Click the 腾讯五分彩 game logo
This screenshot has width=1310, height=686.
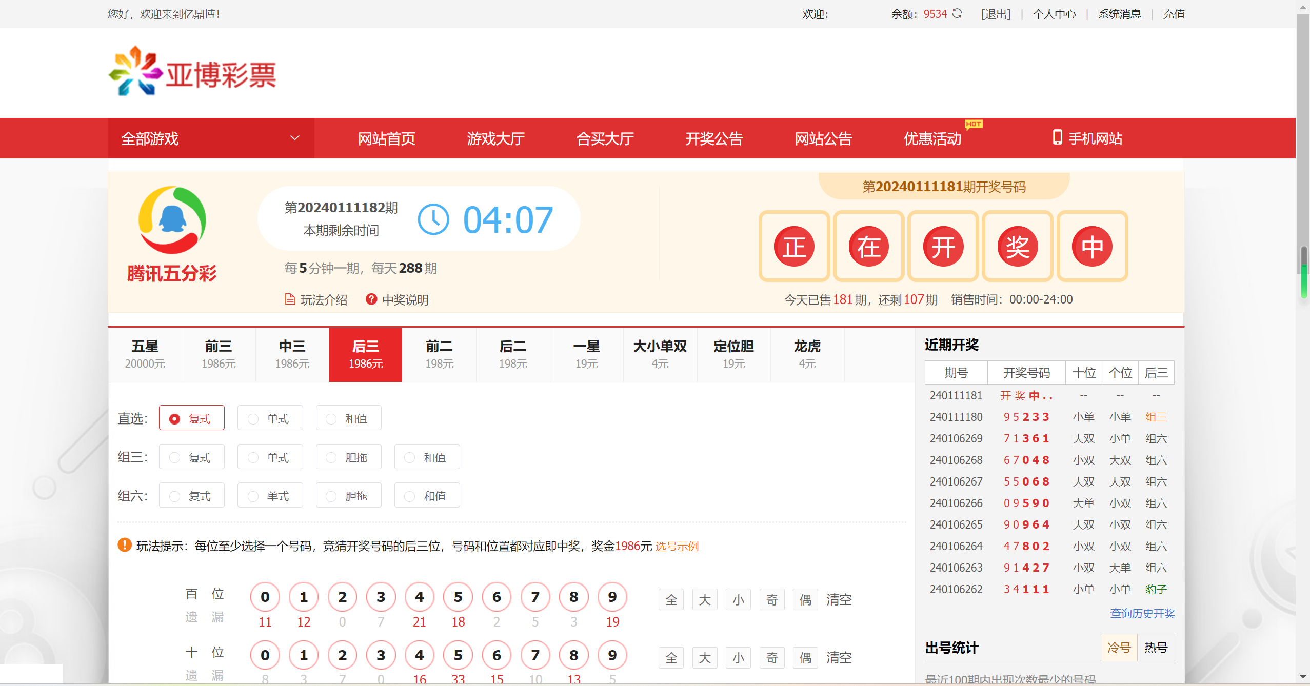172,220
